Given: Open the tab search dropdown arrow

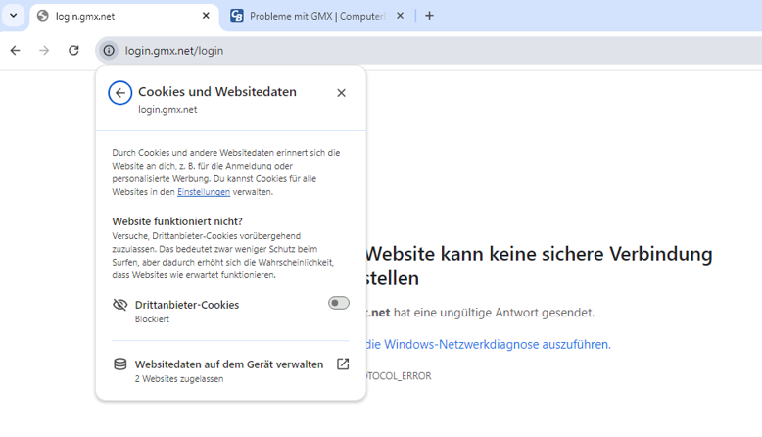Looking at the screenshot, I should pos(13,16).
